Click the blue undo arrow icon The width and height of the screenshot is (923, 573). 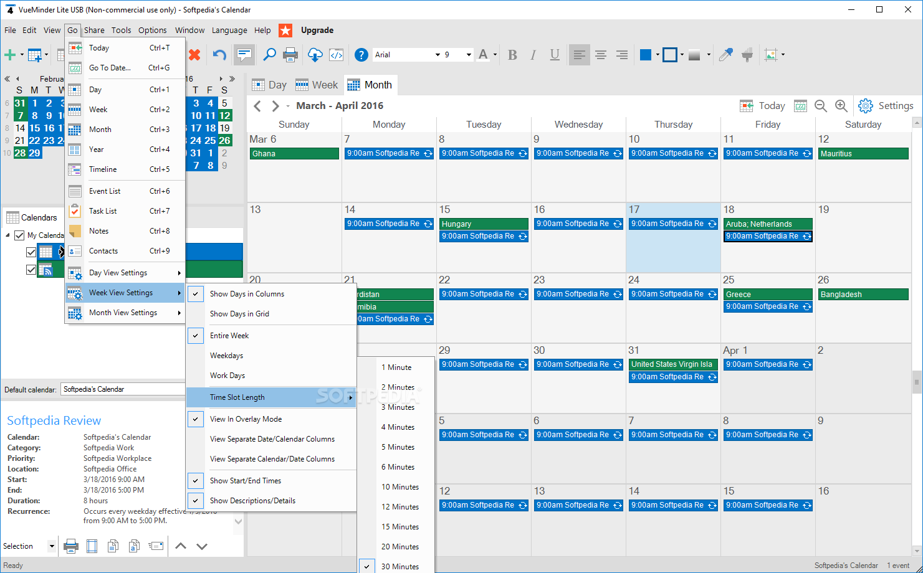tap(219, 55)
